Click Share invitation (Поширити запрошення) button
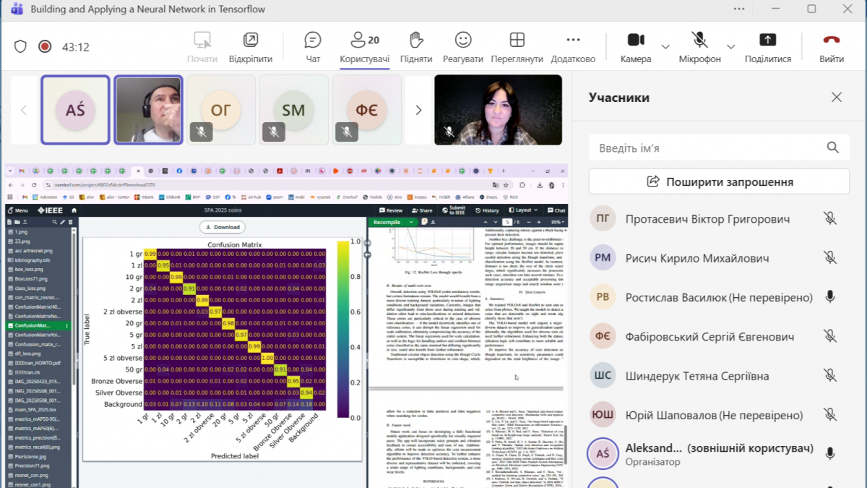The height and width of the screenshot is (488, 867). tap(720, 181)
